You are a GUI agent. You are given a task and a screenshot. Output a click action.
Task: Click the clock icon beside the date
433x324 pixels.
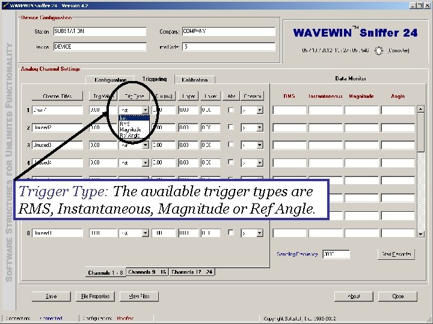(x=379, y=50)
